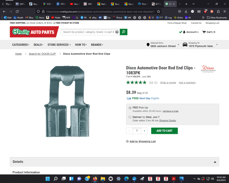Click the browser address bar URL
Screen dimensions: 229x183
click(100, 12)
